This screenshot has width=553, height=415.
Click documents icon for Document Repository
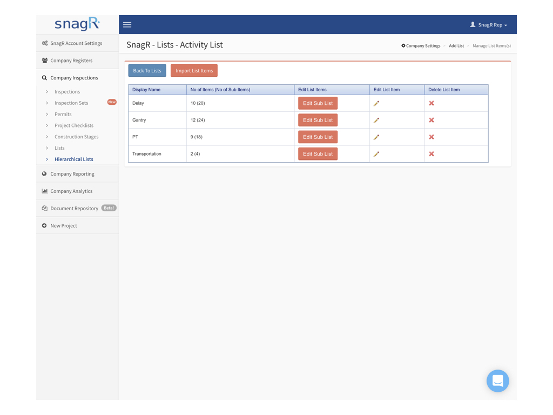tap(44, 208)
